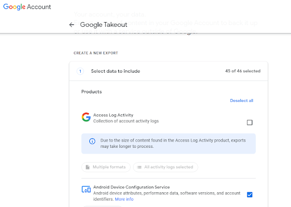This screenshot has height=207, width=291.
Task: Click 'Android Device Configuration Service' product name
Action: click(x=131, y=187)
